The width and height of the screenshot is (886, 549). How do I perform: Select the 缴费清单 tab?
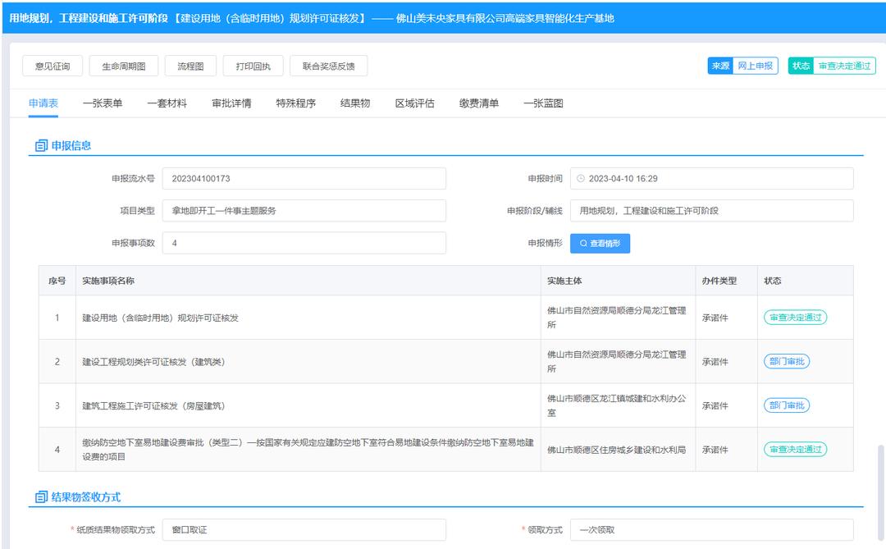pyautogui.click(x=479, y=103)
